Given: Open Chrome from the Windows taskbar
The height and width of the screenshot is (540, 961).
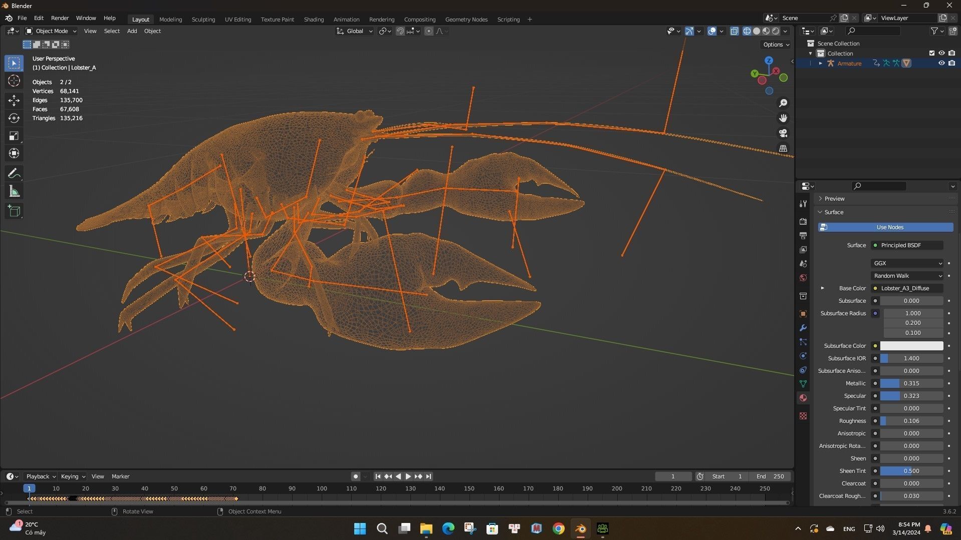Looking at the screenshot, I should pyautogui.click(x=558, y=528).
